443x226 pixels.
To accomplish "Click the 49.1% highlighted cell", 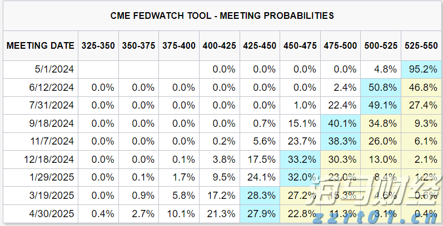I will coord(381,105).
